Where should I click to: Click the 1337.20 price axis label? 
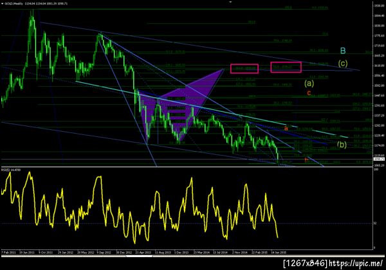(380, 115)
